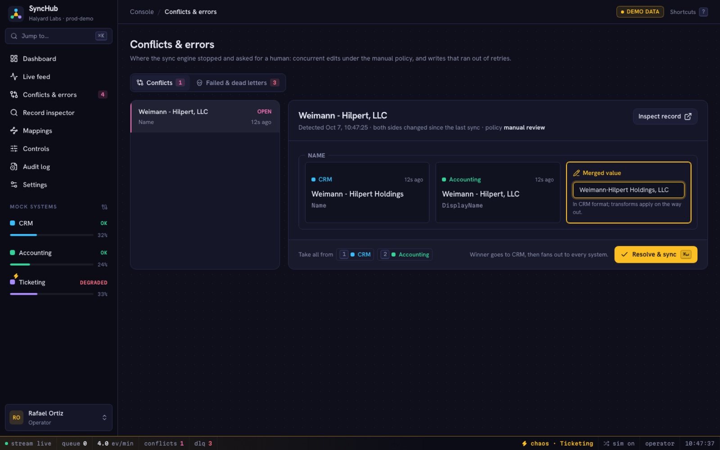720x450 pixels.
Task: Click 'conflicts 1' in the status bar
Action: (x=164, y=444)
